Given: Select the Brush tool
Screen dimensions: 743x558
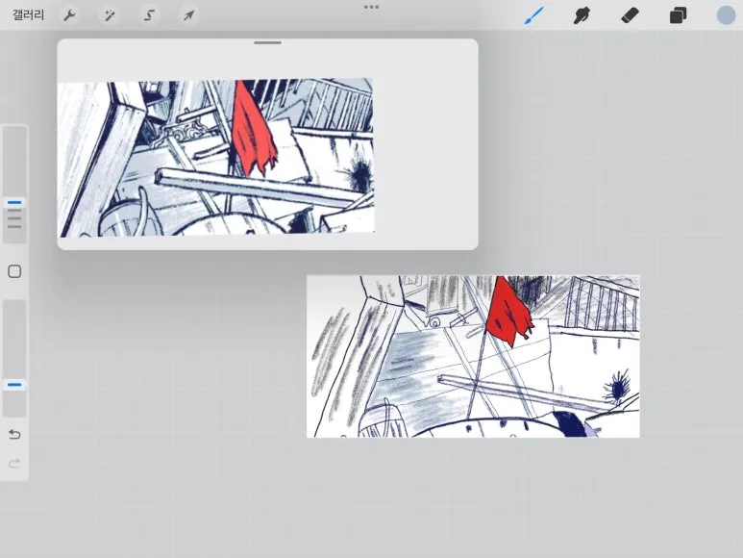Looking at the screenshot, I should point(534,15).
